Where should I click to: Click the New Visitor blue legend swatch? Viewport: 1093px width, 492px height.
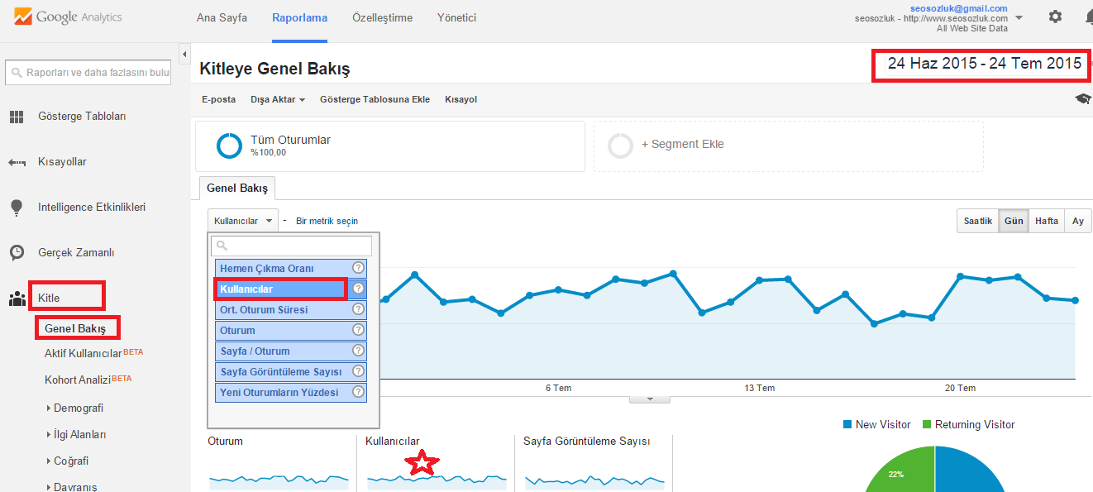tap(847, 424)
